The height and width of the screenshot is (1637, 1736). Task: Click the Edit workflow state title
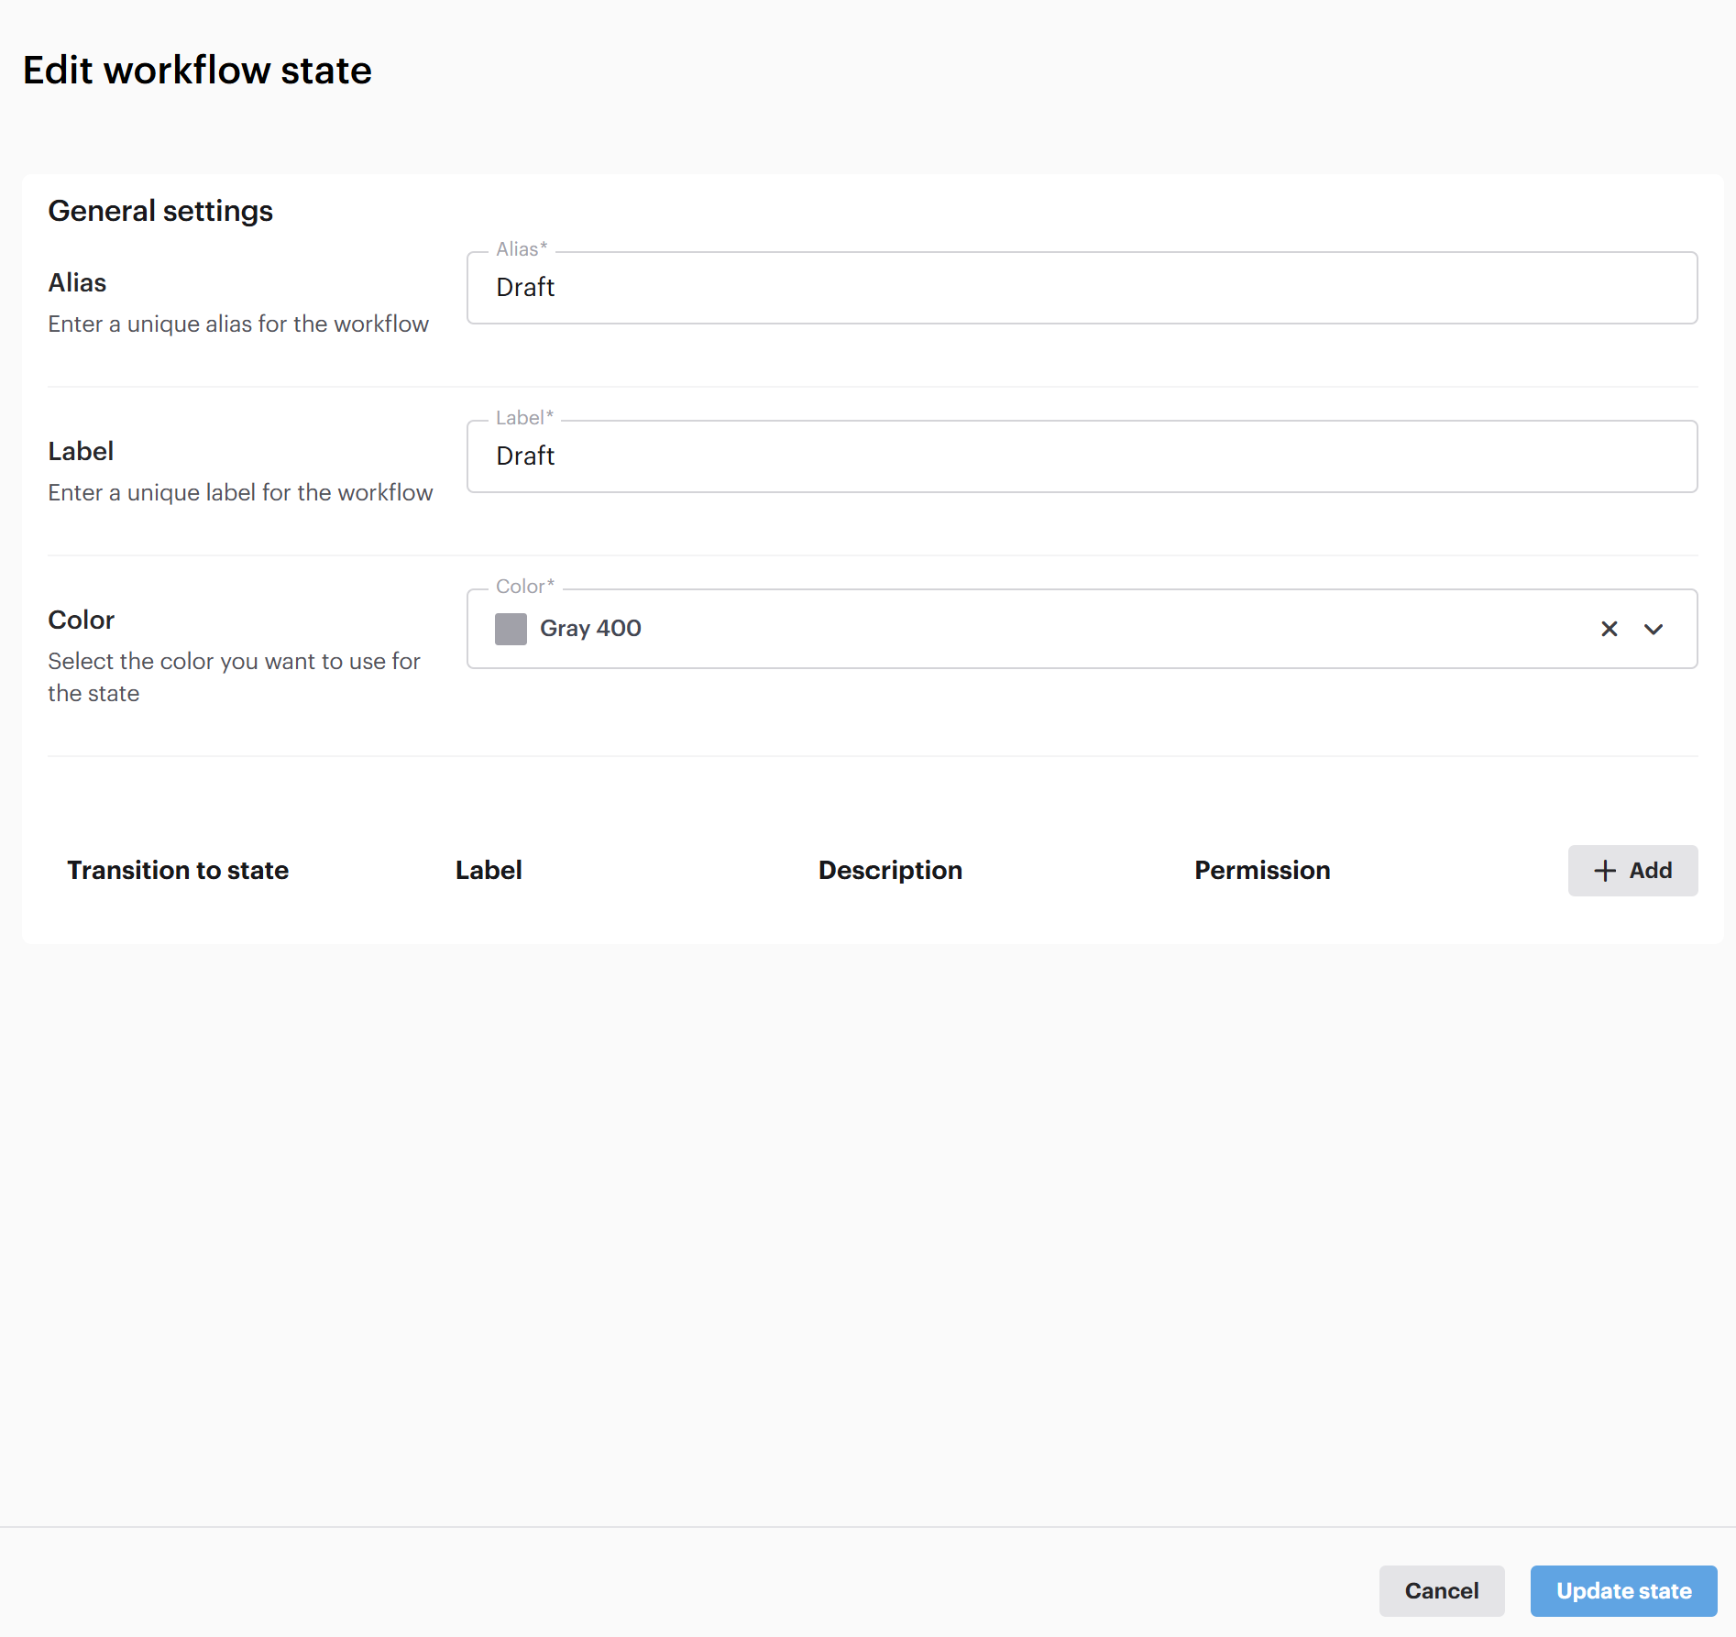pyautogui.click(x=197, y=71)
